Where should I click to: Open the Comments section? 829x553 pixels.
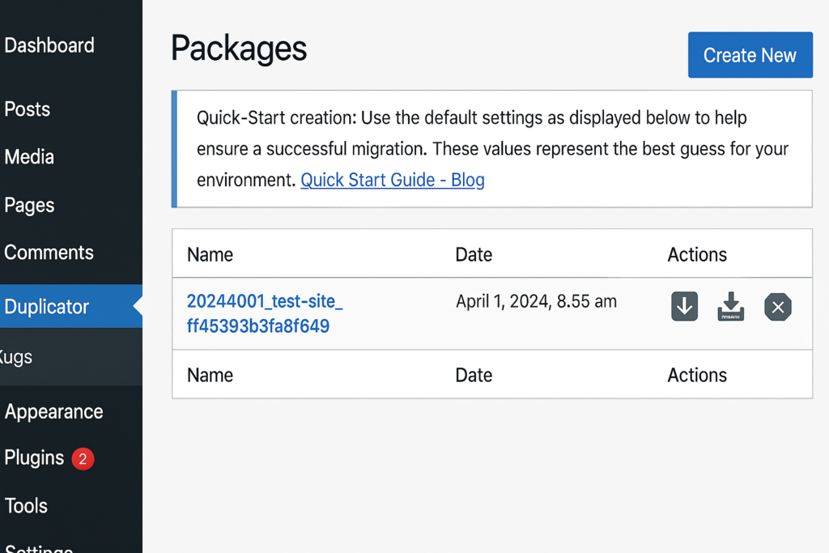pos(49,253)
